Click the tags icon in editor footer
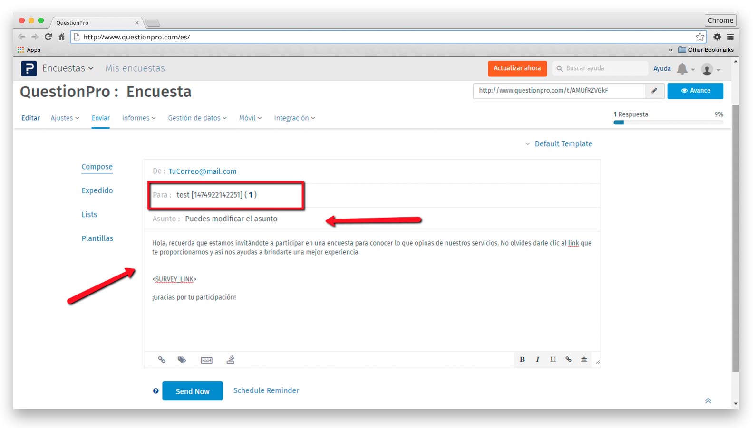 [182, 360]
